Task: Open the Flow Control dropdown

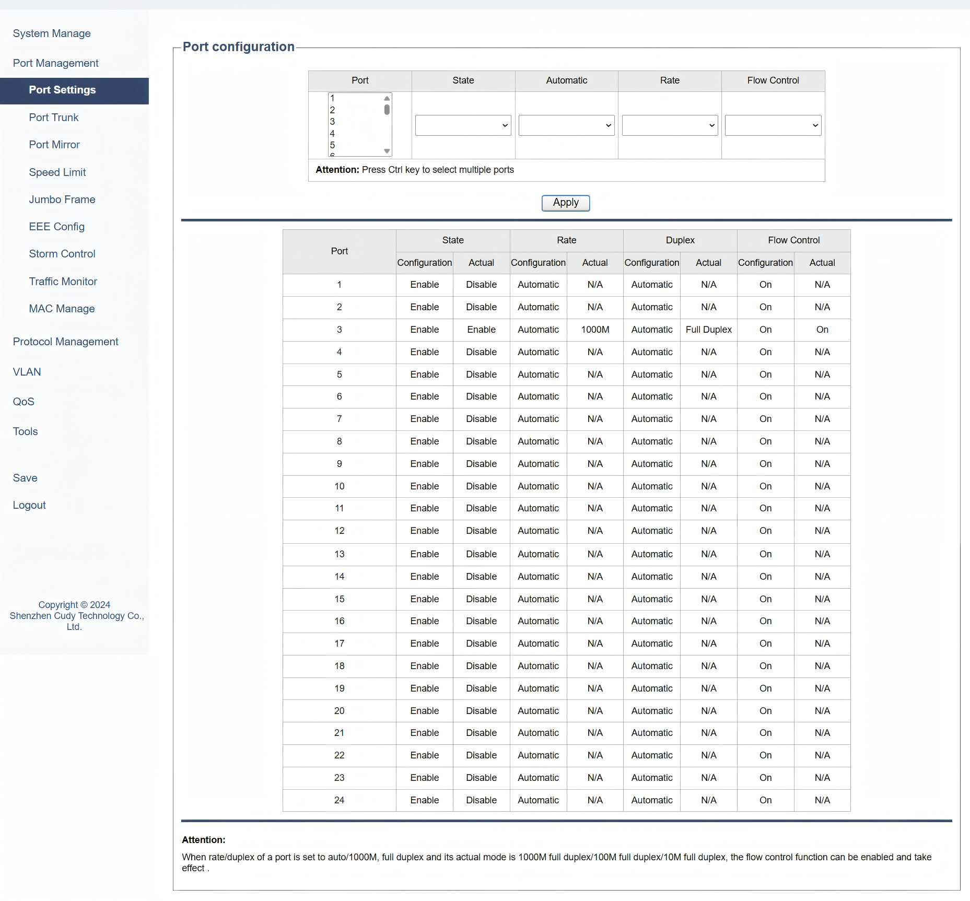Action: [773, 125]
